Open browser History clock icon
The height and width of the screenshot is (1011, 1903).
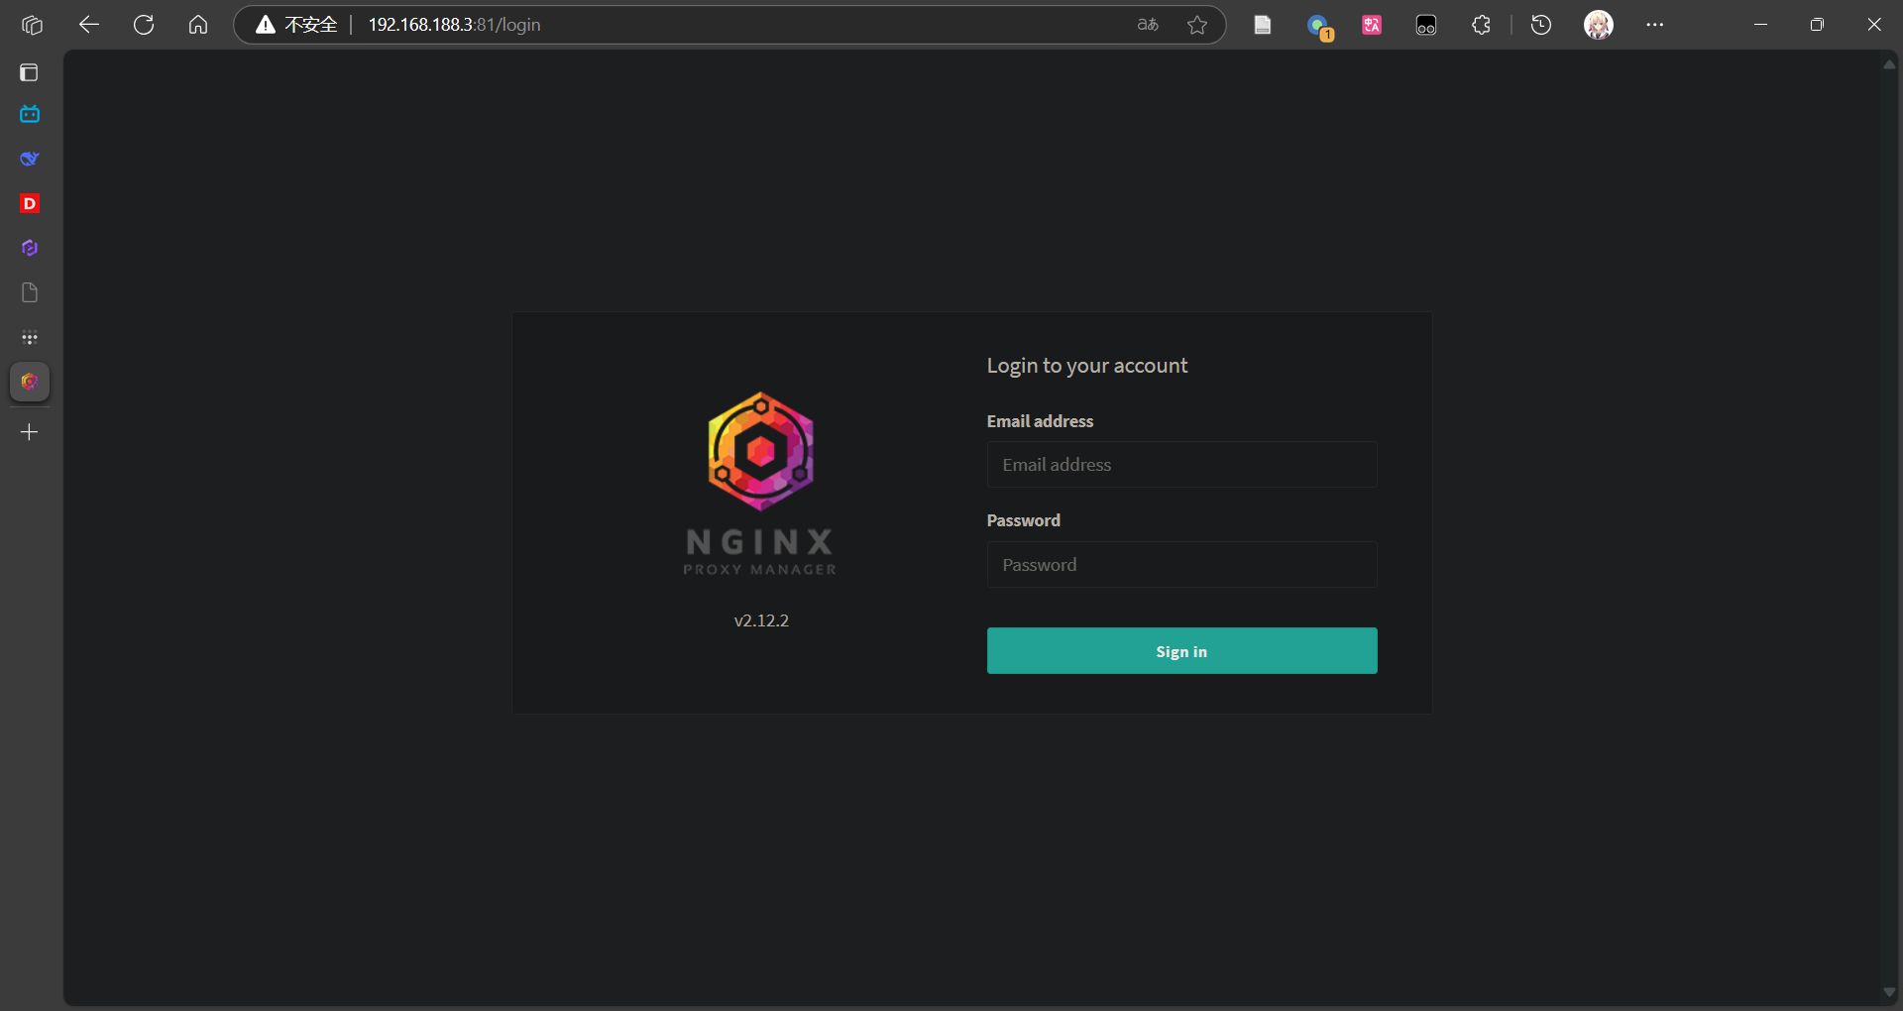[x=1540, y=25]
